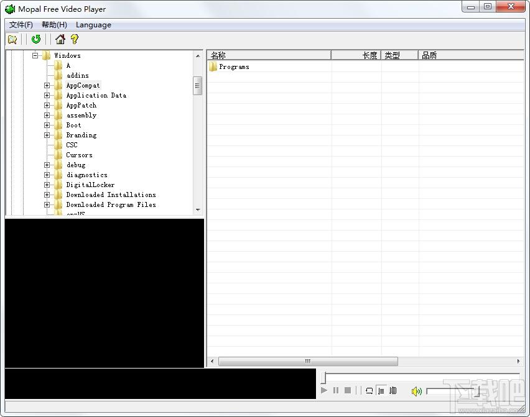Open the 文件(F) menu
The image size is (530, 417).
click(21, 25)
